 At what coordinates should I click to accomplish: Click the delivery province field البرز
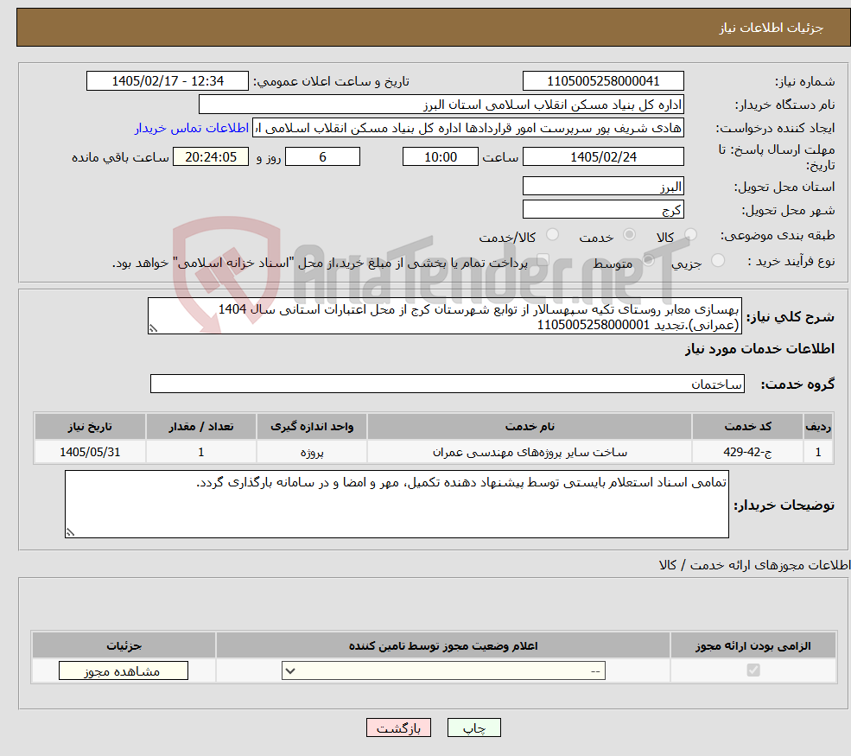tap(603, 186)
